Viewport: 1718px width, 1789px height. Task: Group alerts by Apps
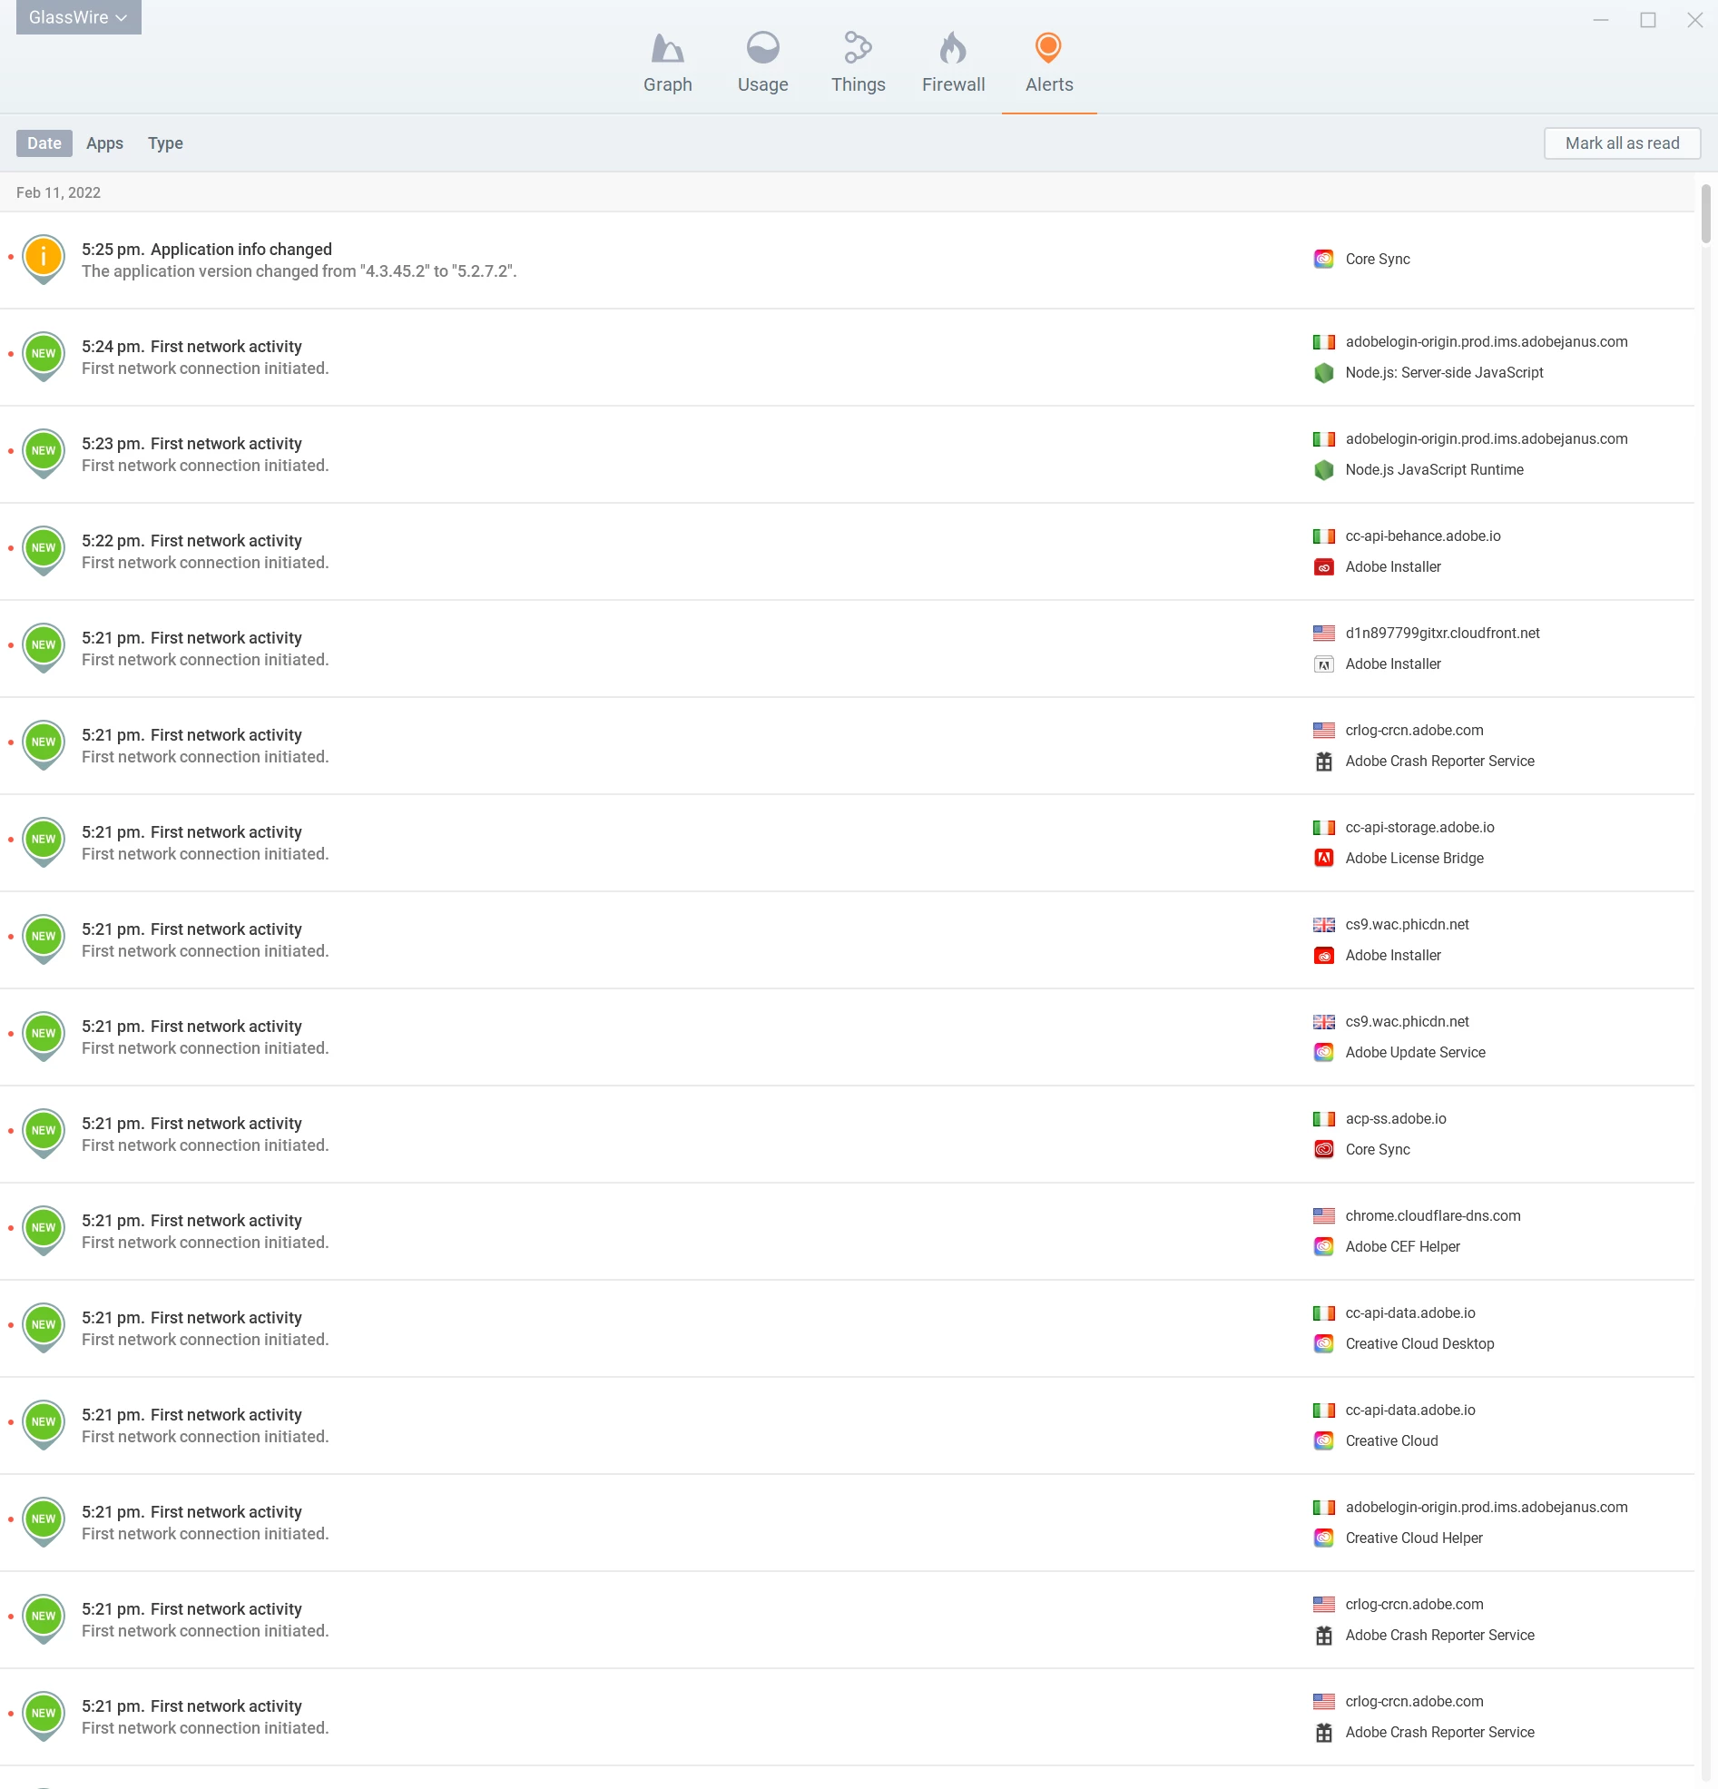click(105, 143)
